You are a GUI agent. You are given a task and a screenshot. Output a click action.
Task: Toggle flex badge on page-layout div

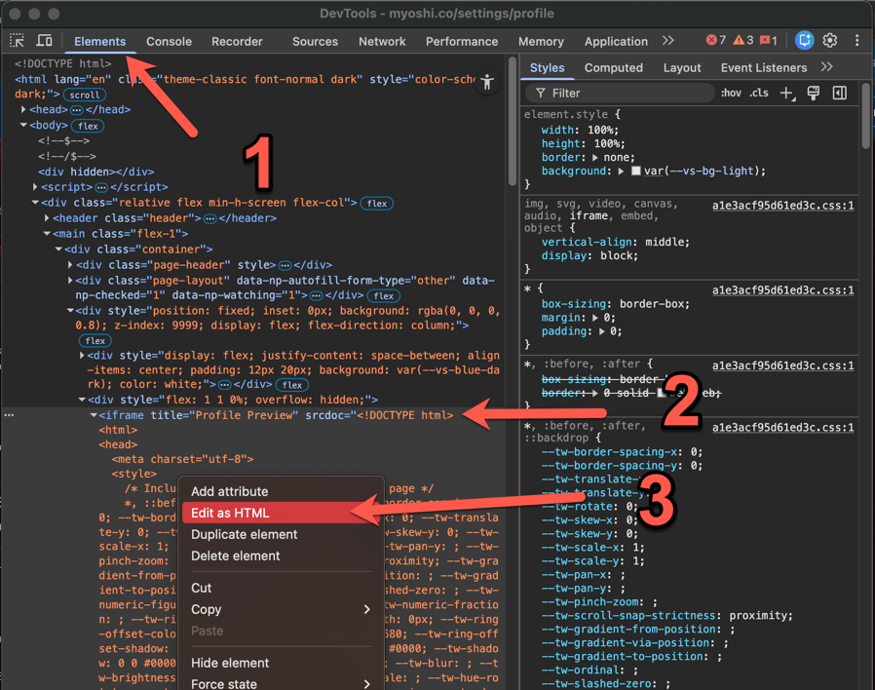(383, 296)
